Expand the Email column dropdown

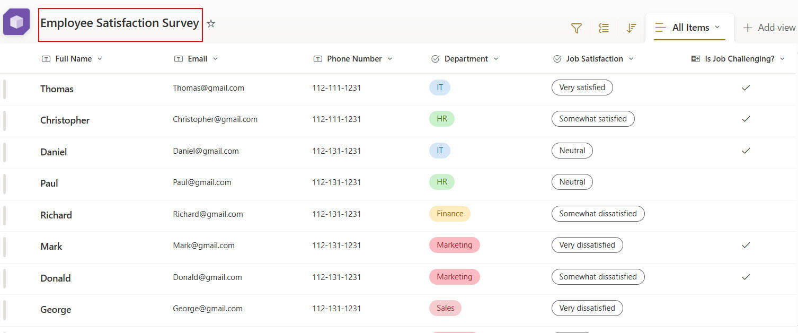click(215, 59)
